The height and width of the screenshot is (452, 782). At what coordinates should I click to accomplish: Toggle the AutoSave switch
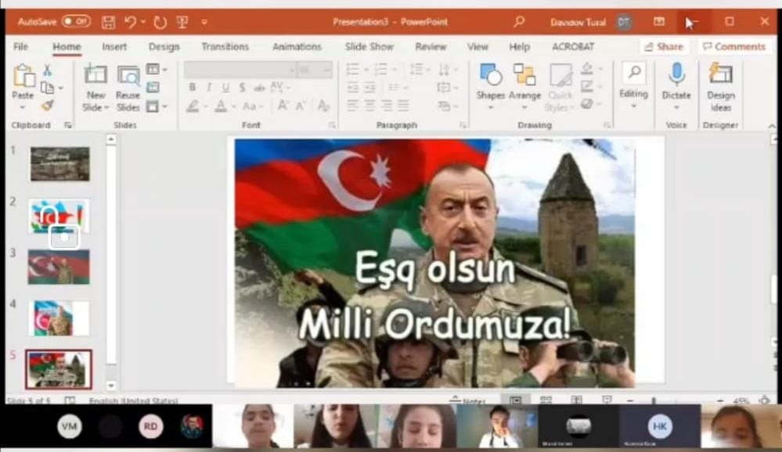[x=76, y=21]
